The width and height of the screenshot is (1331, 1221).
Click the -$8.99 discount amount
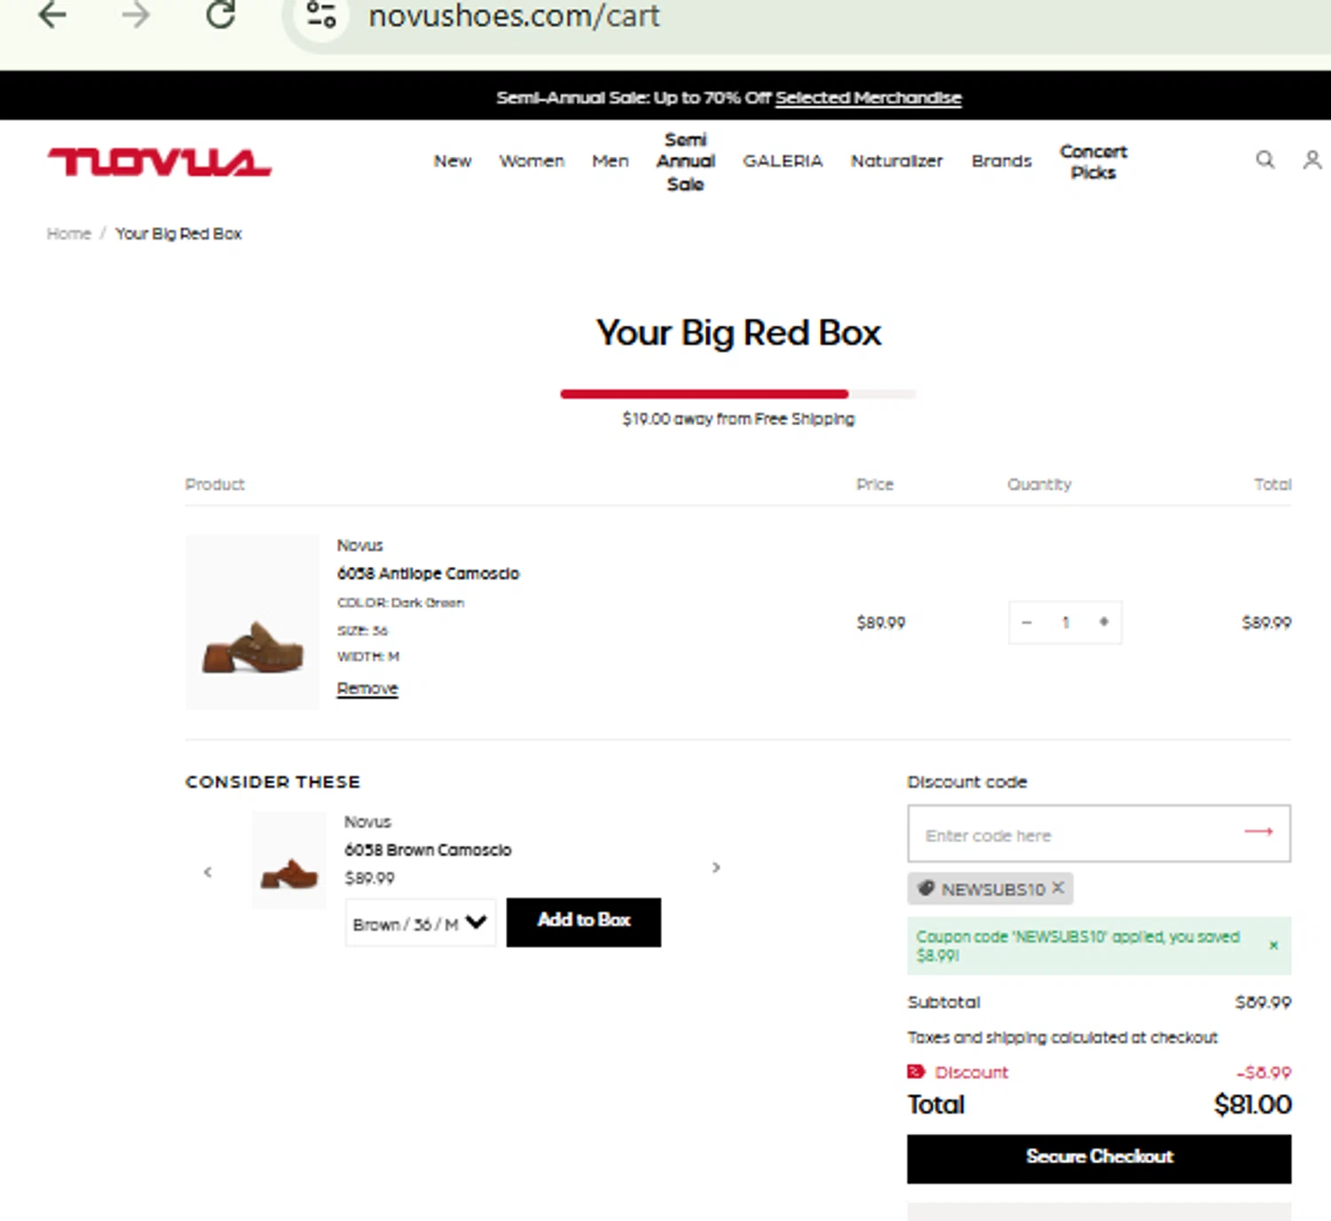point(1264,1073)
